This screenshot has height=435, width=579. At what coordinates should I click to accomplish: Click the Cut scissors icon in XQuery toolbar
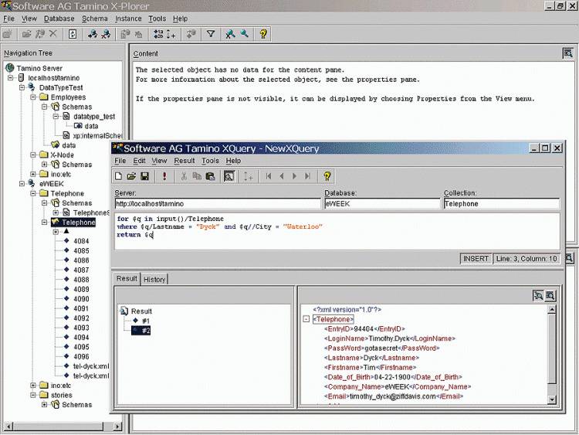[x=184, y=176]
